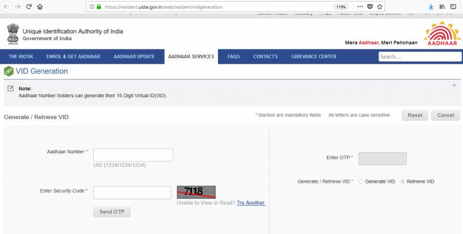
Task: Click the Aadhaar logo
Action: [x=442, y=33]
